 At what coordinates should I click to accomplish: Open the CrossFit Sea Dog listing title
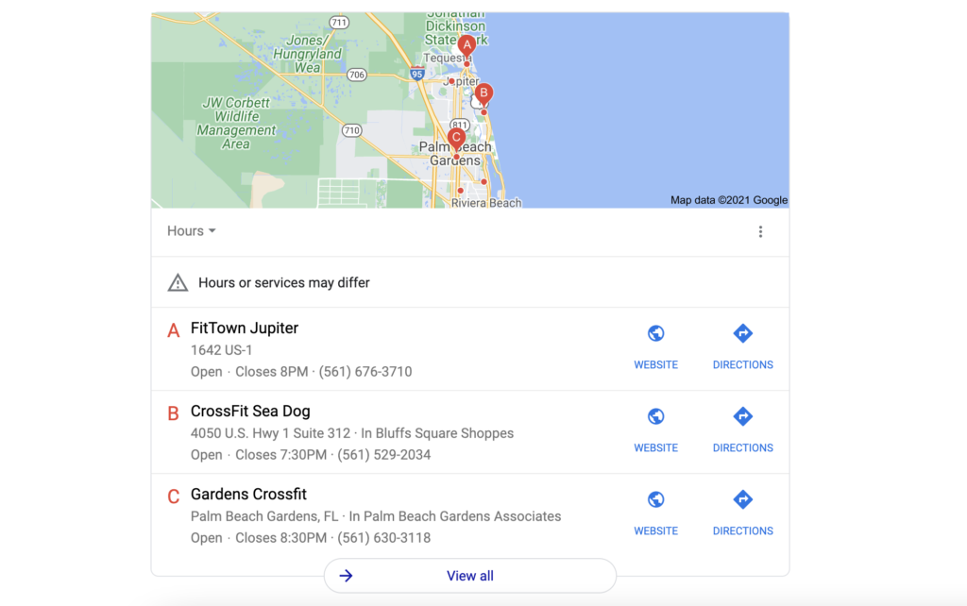[x=250, y=412]
